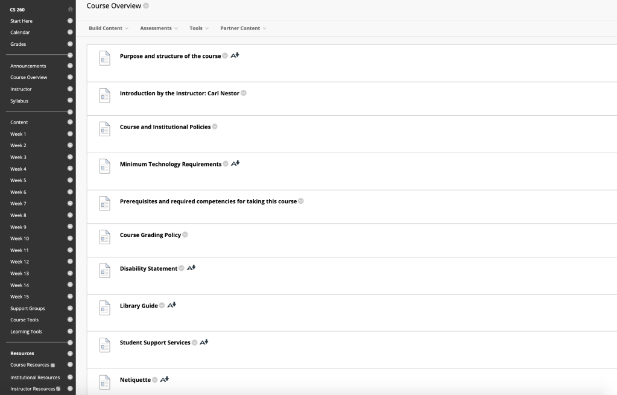Screen dimensions: 617x395
Task: Click the accessibility icon next to Netiquette
Action: tap(165, 379)
